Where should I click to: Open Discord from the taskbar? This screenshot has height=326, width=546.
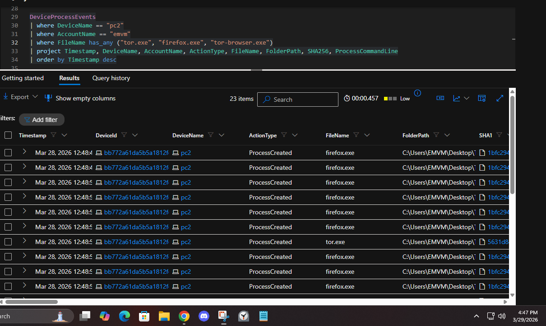(204, 317)
